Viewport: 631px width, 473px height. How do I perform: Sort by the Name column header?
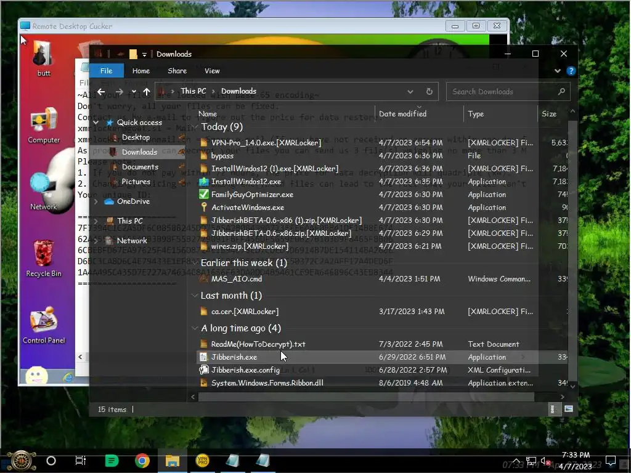208,114
